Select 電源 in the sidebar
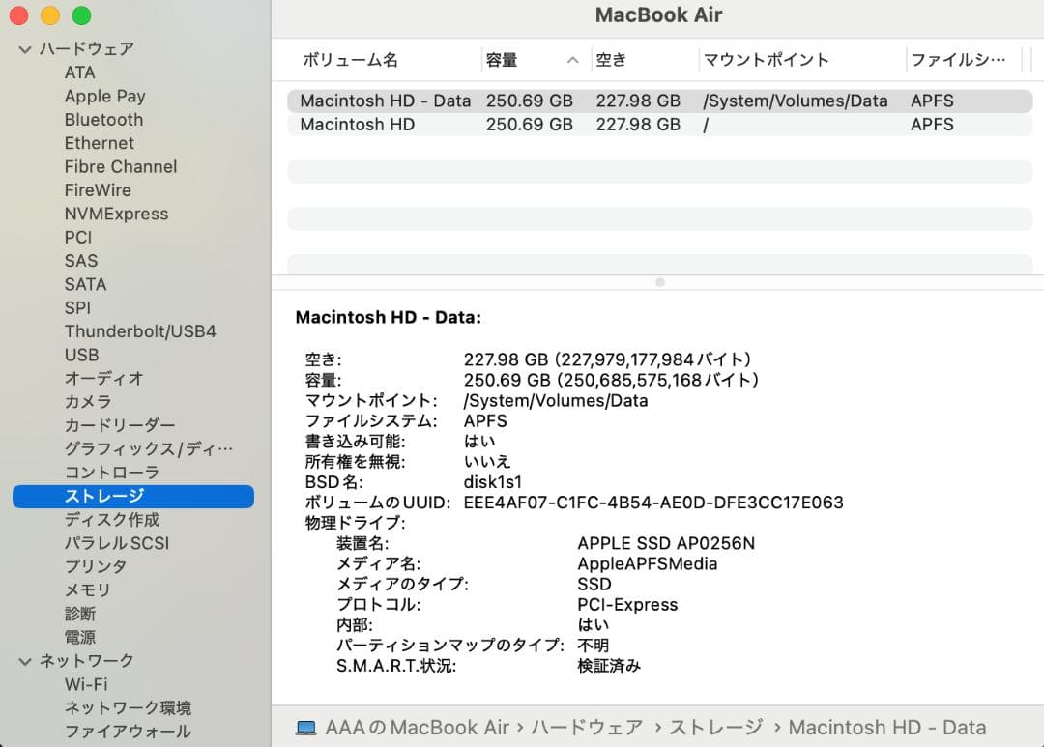 click(x=81, y=637)
